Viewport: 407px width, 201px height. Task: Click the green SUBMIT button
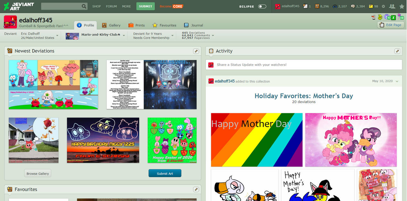tap(145, 6)
